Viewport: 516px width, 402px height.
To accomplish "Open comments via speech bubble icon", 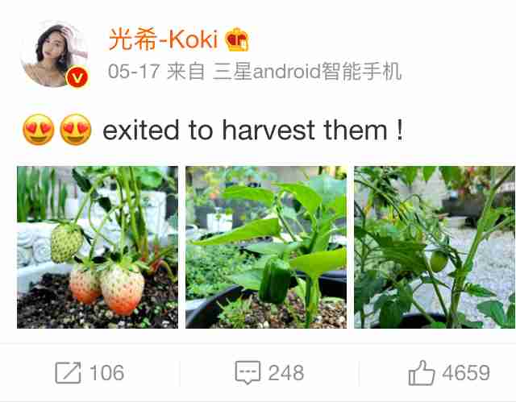I will pyautogui.click(x=248, y=373).
